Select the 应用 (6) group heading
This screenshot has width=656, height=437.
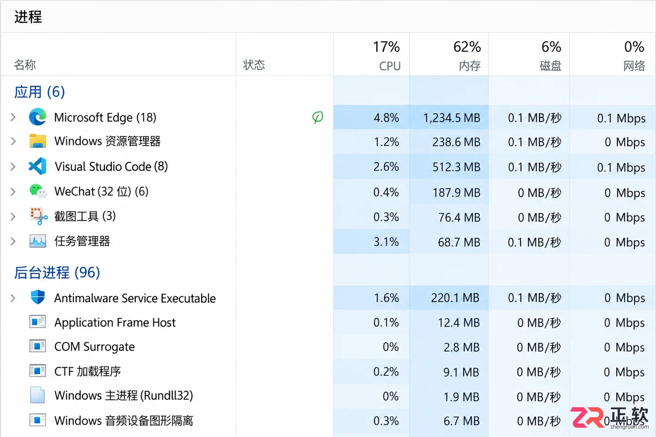40,92
